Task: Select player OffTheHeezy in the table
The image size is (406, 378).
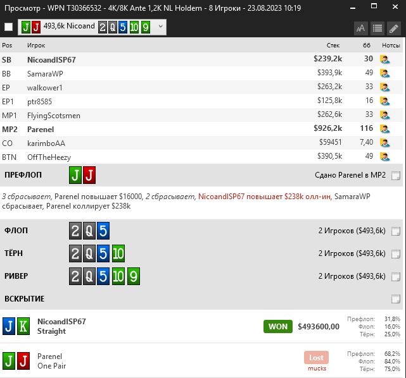Action: click(x=49, y=157)
